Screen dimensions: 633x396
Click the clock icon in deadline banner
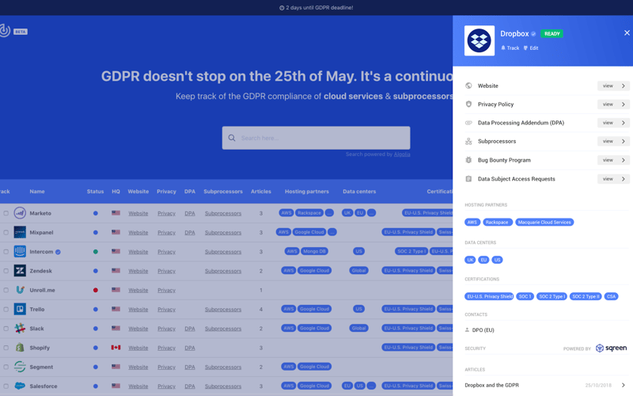(x=282, y=8)
